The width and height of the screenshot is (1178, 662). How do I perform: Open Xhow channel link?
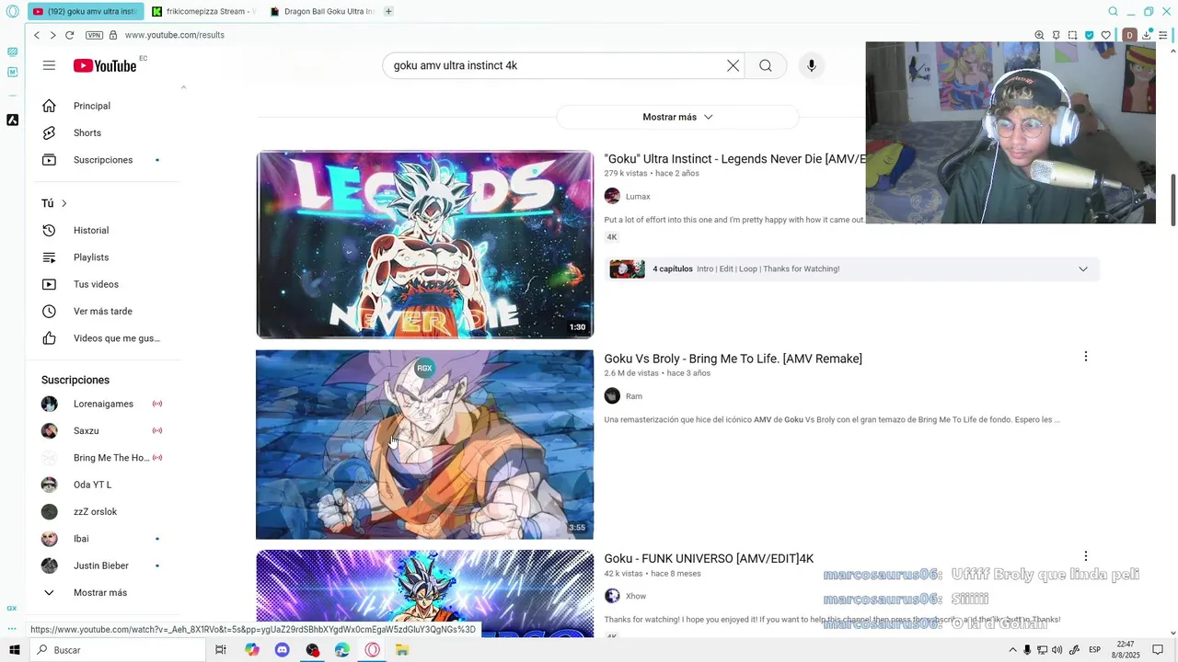(x=636, y=596)
